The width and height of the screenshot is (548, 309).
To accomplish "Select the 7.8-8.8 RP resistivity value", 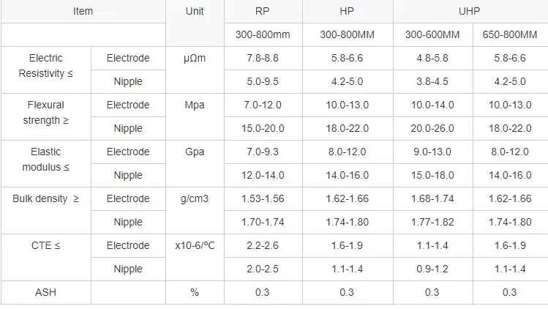I will pos(262,59).
